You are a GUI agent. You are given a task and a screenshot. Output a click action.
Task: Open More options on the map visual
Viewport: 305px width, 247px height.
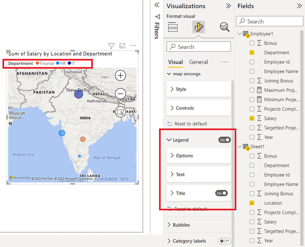tap(133, 45)
